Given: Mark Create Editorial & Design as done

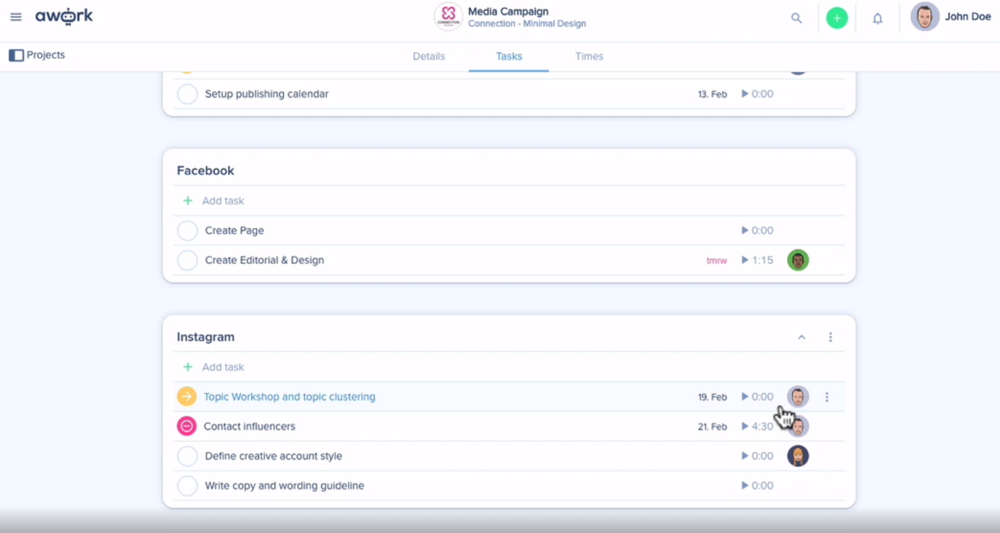Looking at the screenshot, I should tap(187, 260).
